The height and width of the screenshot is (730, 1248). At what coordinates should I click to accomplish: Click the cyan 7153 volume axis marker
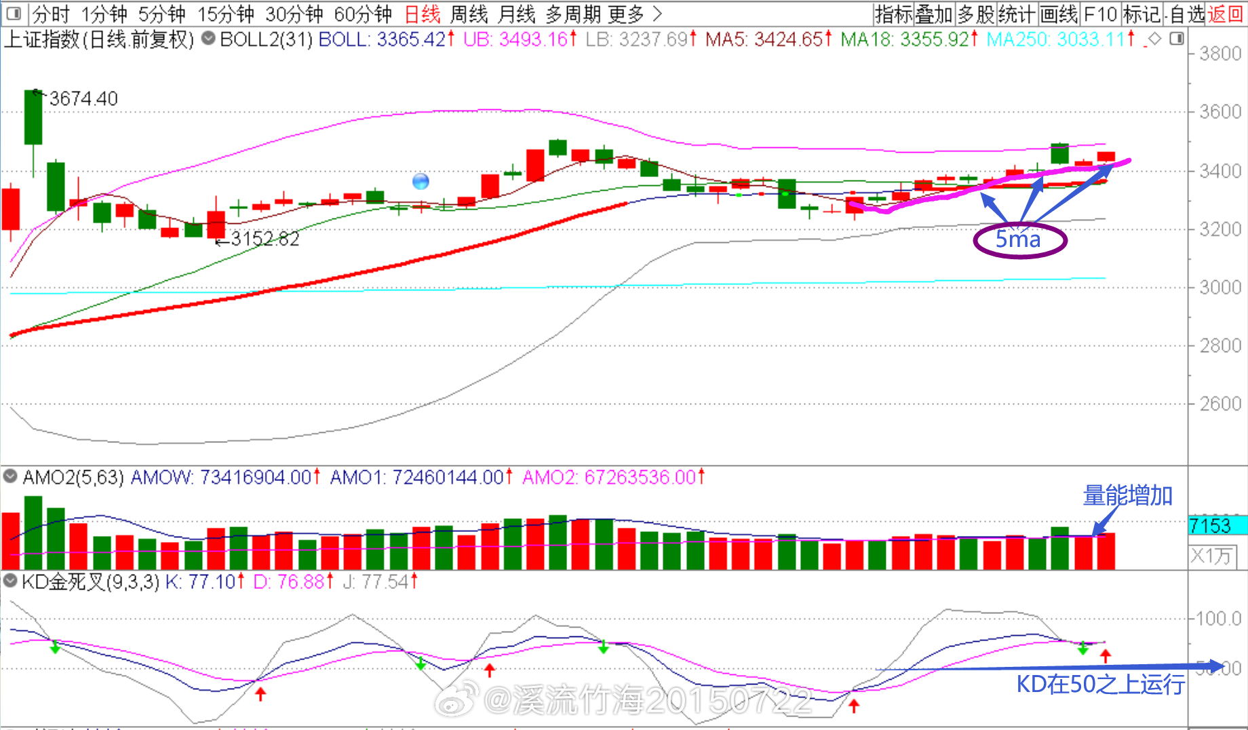(x=1217, y=526)
